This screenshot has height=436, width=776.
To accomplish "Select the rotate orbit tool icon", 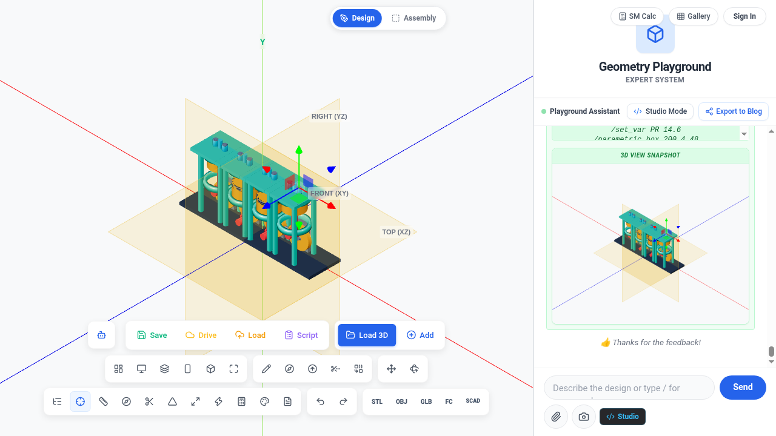I will point(415,369).
